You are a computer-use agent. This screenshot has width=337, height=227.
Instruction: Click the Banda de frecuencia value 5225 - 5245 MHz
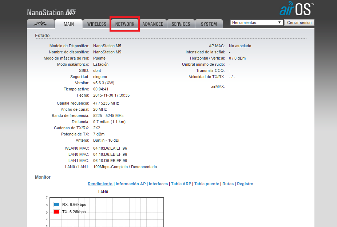[108, 115]
